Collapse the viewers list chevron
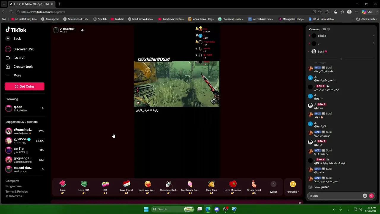The height and width of the screenshot is (214, 380). tap(341, 59)
